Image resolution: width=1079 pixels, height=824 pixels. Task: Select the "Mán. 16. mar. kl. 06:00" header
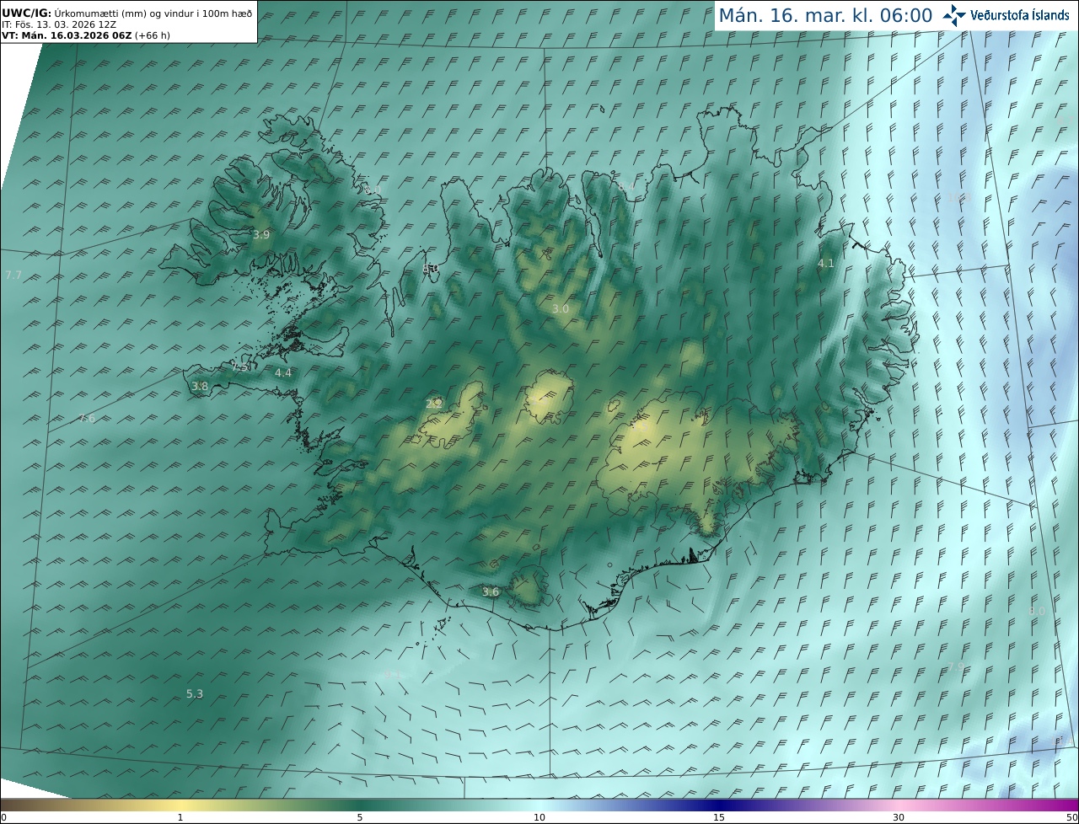(x=825, y=15)
